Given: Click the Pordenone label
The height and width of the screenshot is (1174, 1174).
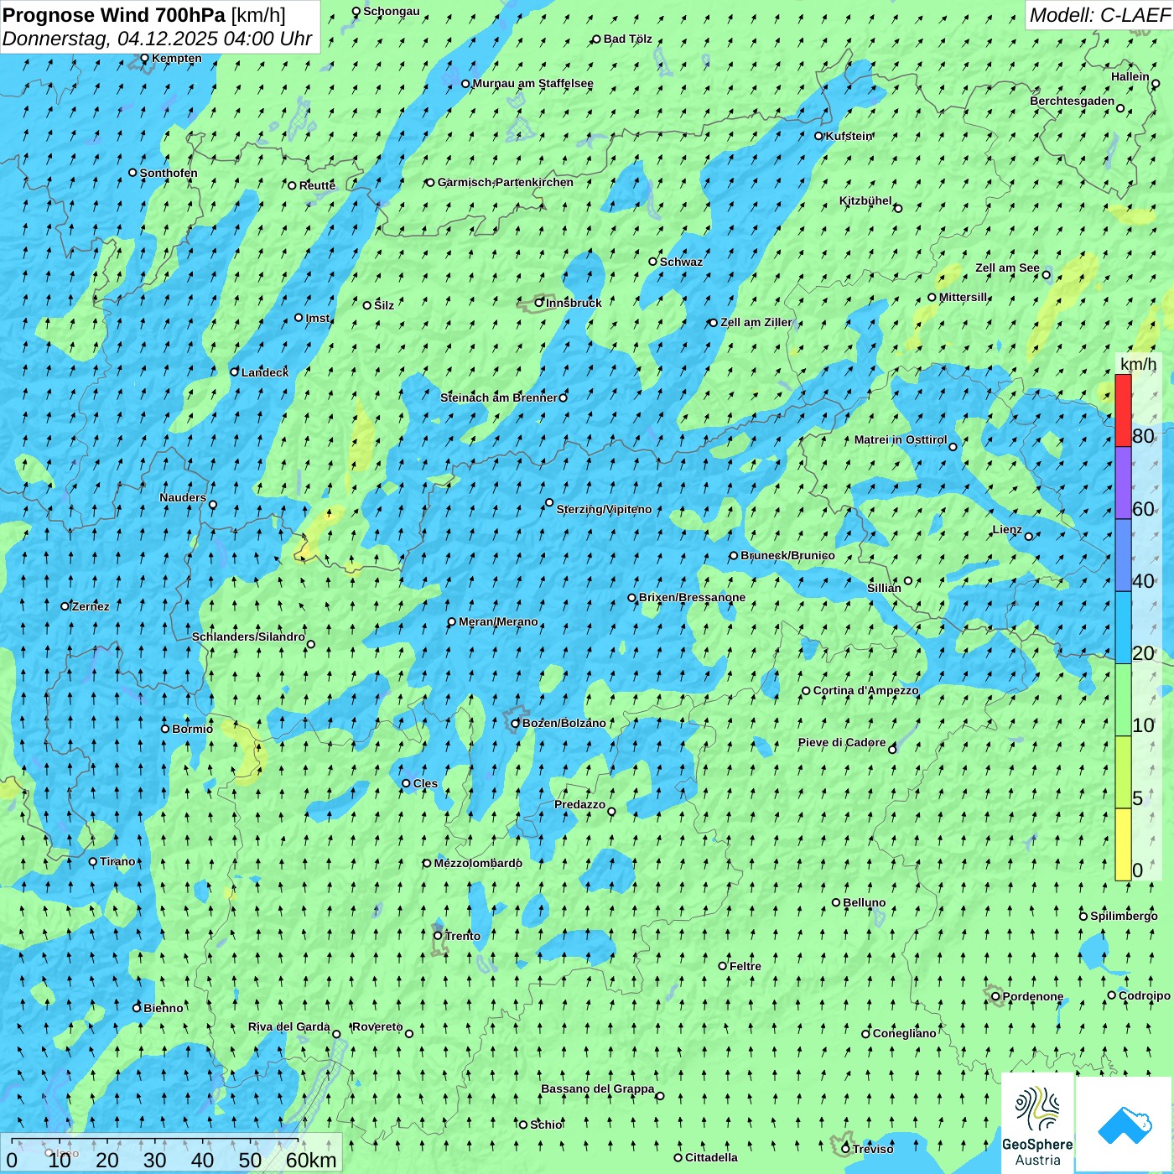Looking at the screenshot, I should click(1033, 996).
